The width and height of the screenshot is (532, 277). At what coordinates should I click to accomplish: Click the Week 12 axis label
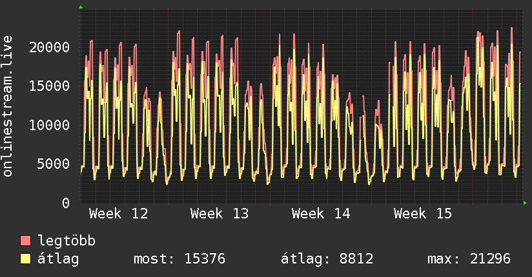[x=118, y=214]
